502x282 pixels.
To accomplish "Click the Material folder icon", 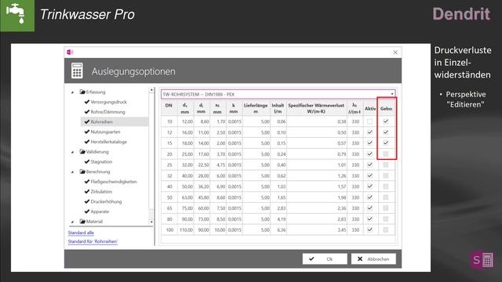I will point(82,221).
